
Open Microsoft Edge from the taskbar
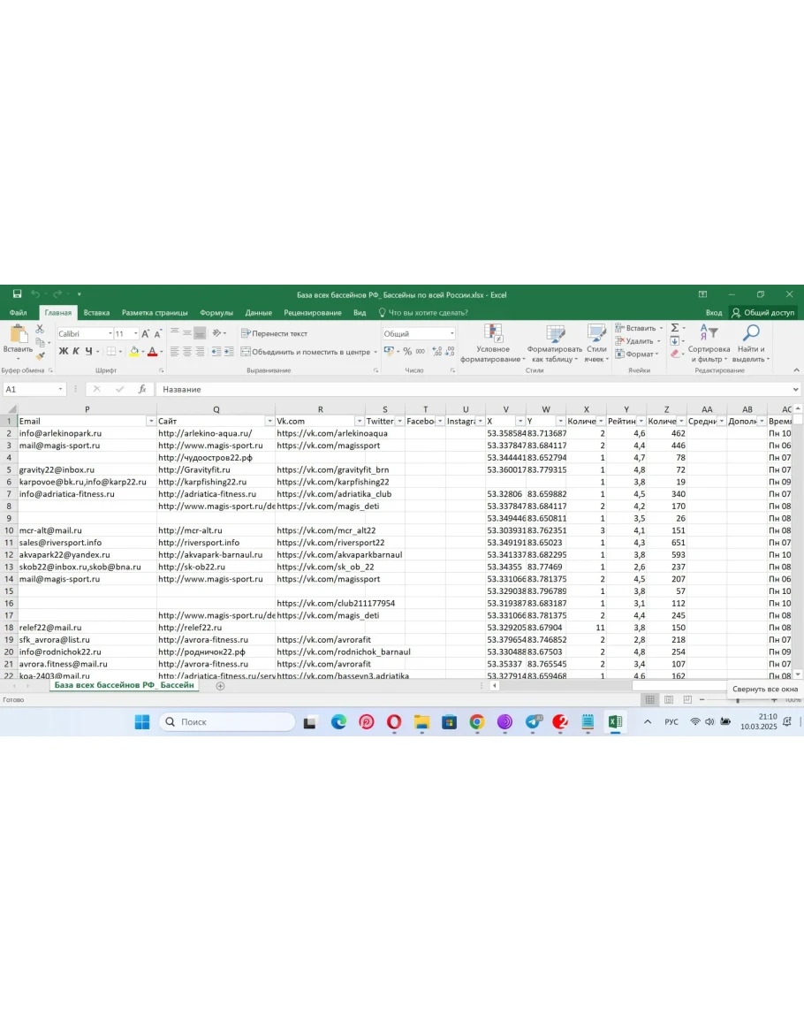tap(338, 721)
